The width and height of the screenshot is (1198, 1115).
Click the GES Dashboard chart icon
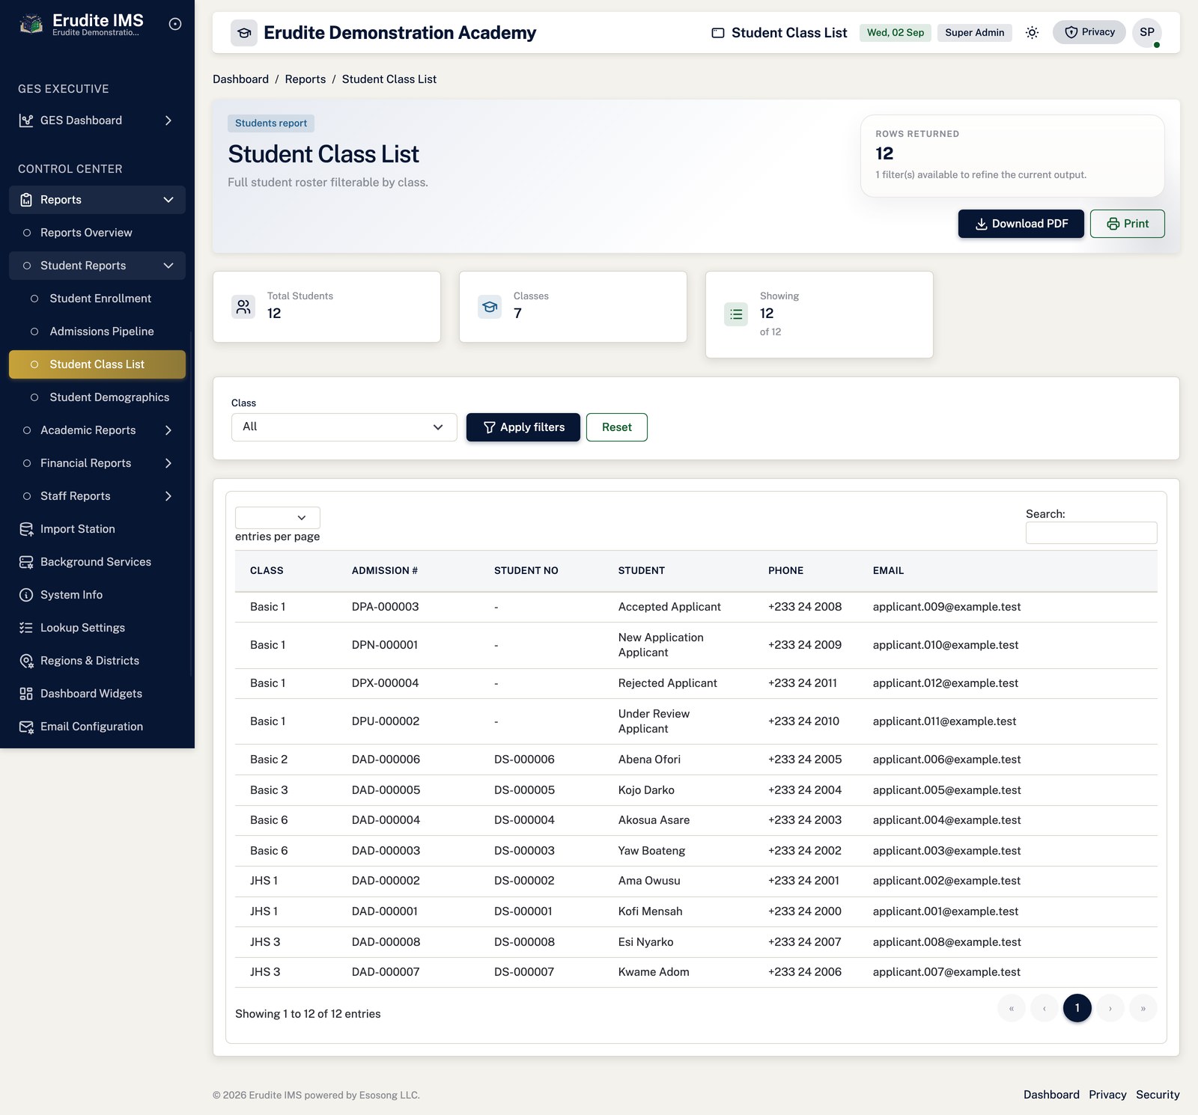point(26,120)
